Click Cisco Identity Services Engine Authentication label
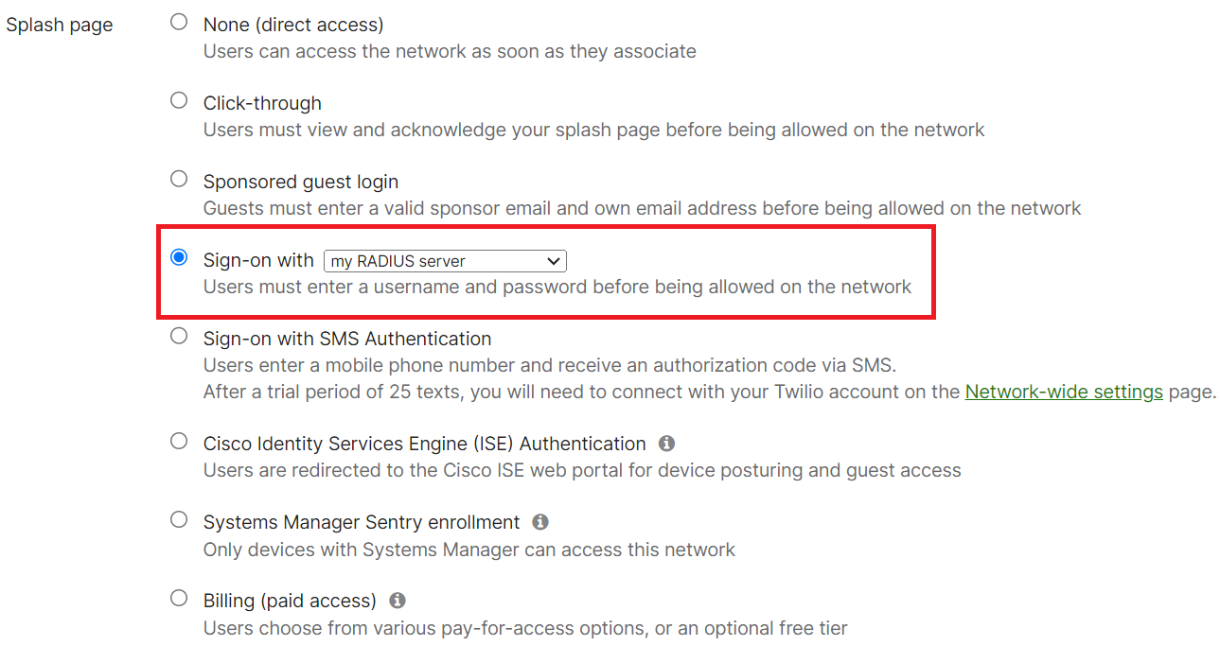 424,444
